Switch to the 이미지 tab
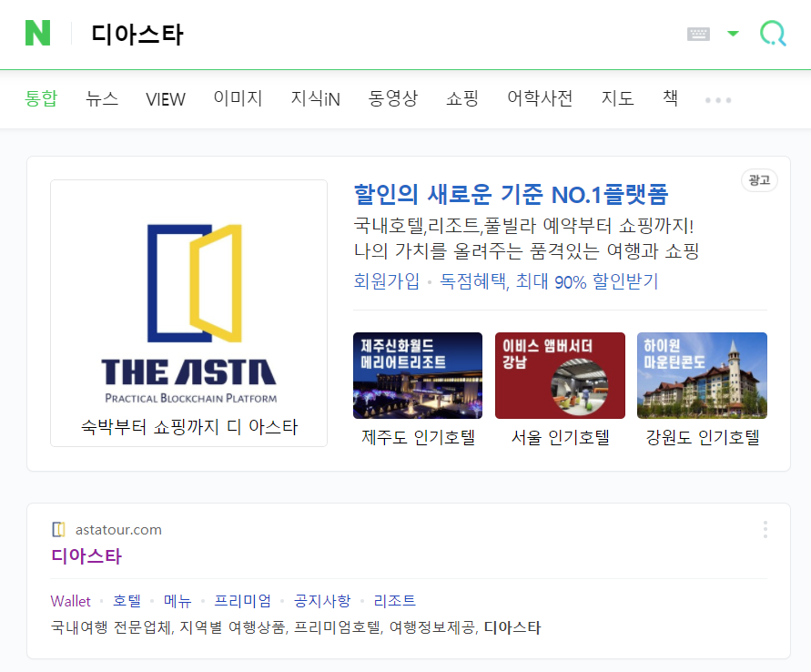 pos(238,98)
